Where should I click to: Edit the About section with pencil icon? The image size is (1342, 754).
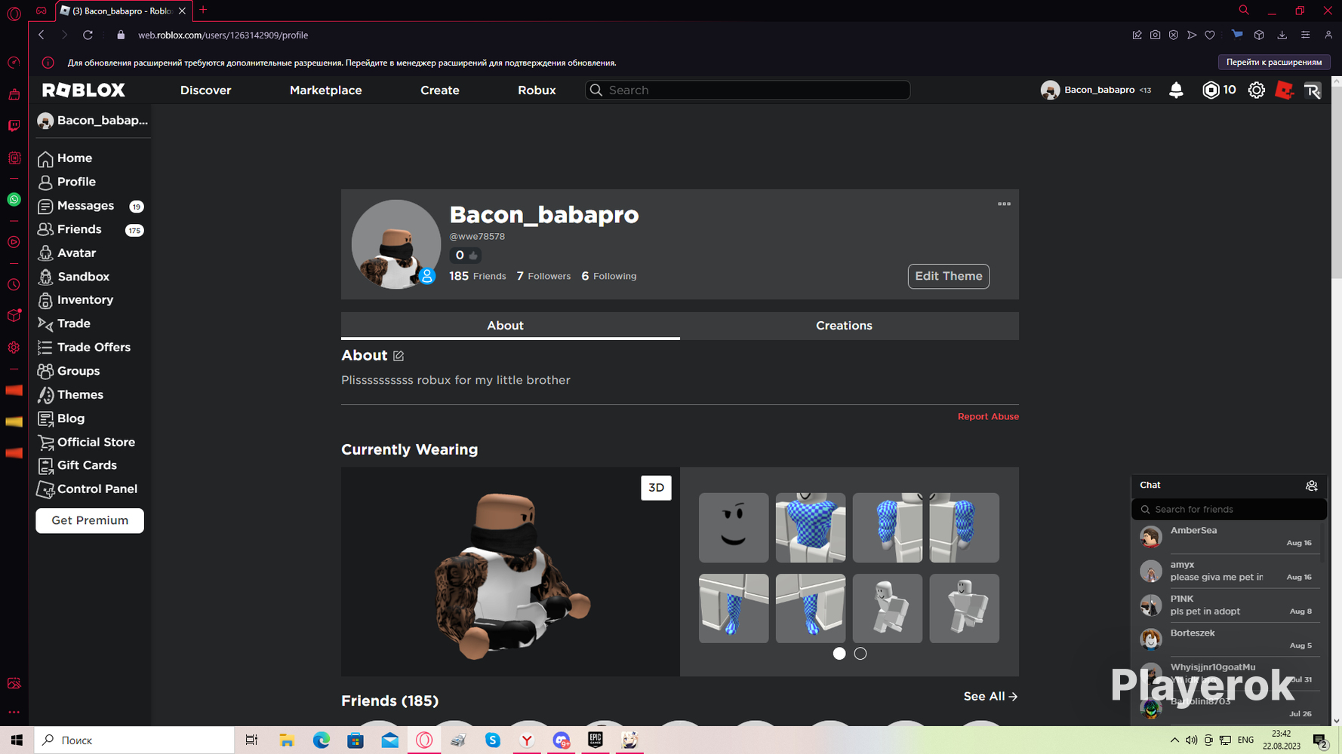399,356
